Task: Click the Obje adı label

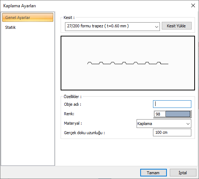Action: [72, 104]
